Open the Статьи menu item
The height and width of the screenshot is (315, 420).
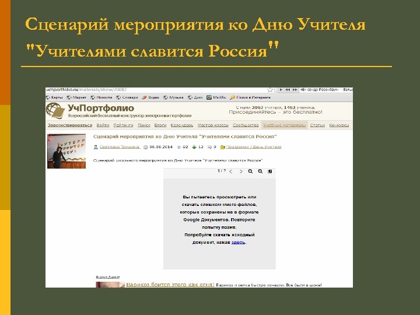(x=317, y=125)
